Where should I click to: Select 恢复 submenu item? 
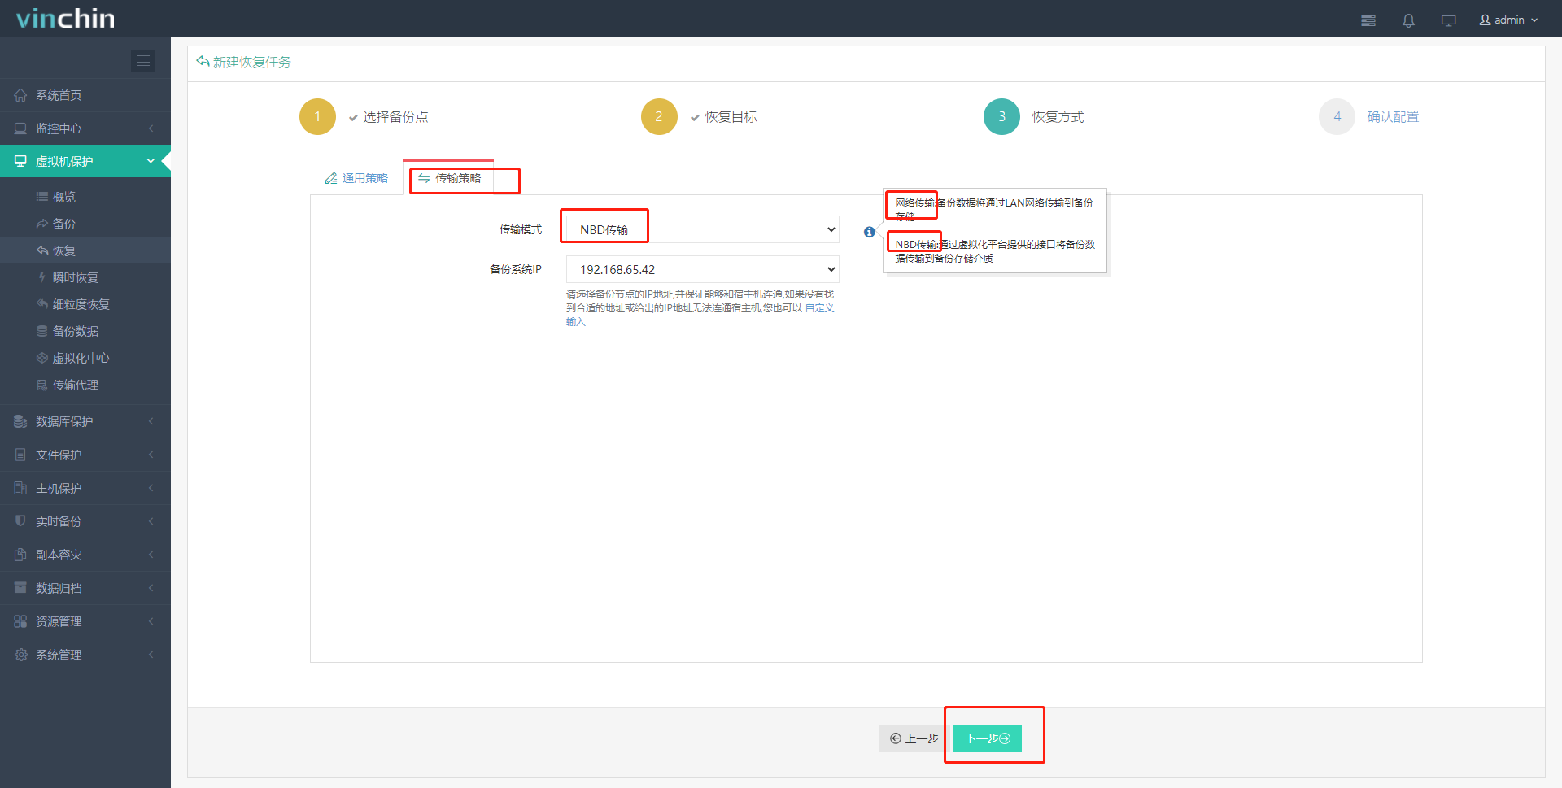[85, 250]
